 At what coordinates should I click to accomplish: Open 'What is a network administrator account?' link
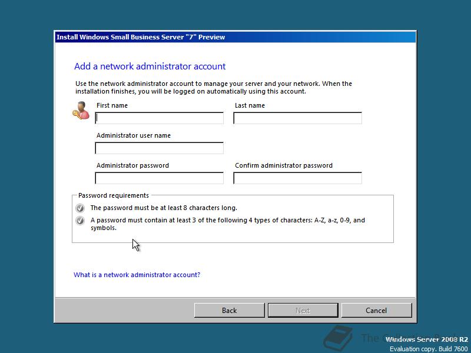click(137, 275)
